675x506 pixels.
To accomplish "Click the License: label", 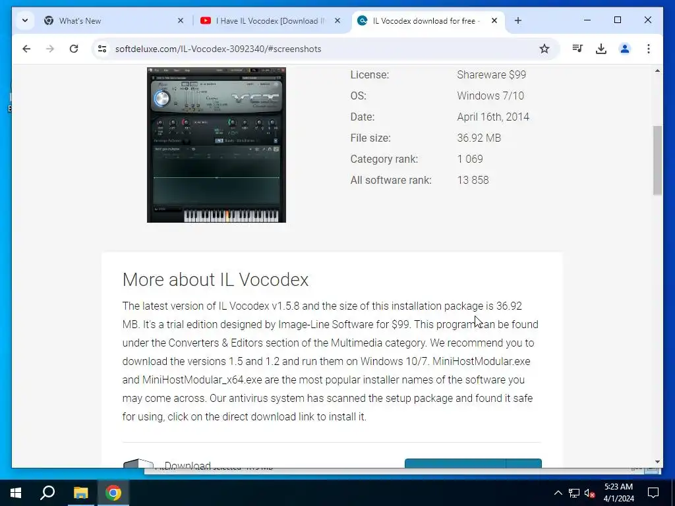I will pos(369,74).
